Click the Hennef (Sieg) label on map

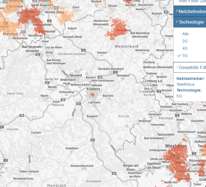pyautogui.click(x=54, y=12)
